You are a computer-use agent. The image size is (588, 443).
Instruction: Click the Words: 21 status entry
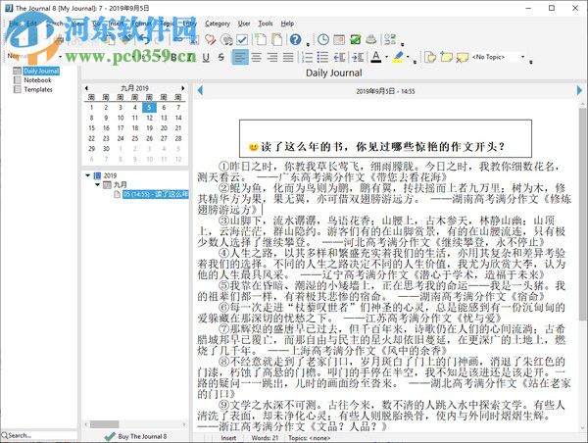(x=265, y=438)
